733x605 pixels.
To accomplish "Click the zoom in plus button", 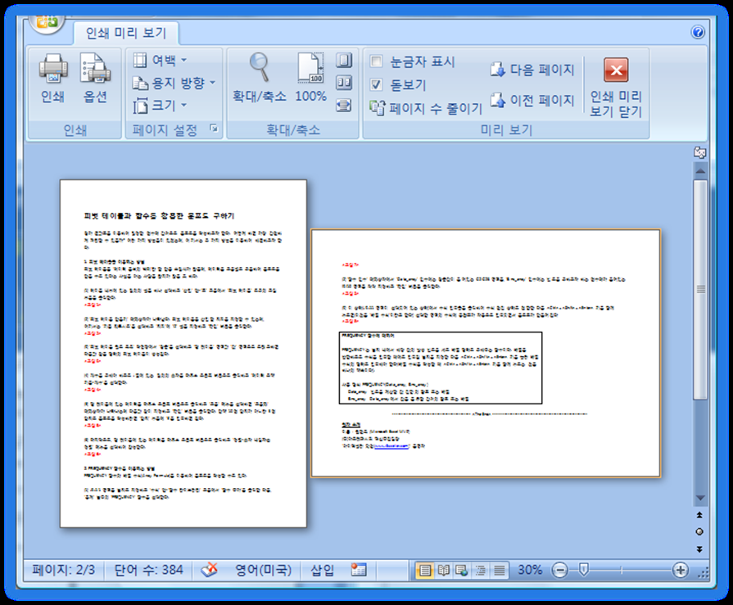I will coord(681,570).
